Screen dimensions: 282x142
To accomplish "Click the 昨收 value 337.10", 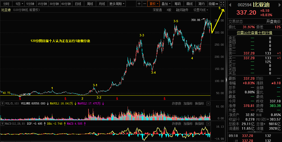I will [x=275, y=101].
